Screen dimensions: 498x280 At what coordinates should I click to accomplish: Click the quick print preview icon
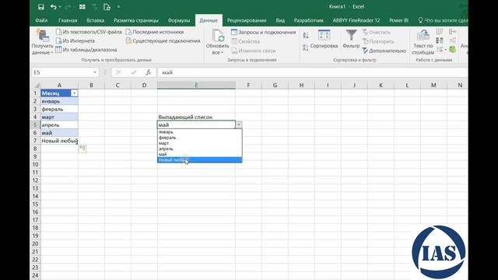click(x=107, y=7)
